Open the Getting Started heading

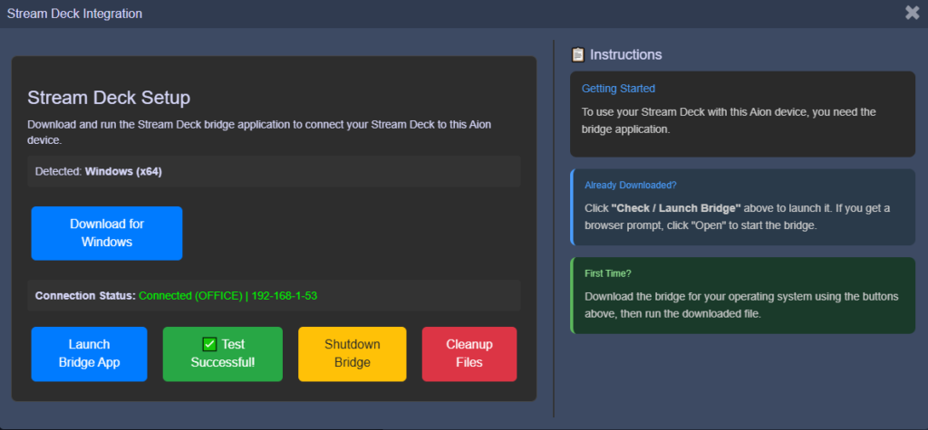[x=618, y=89]
